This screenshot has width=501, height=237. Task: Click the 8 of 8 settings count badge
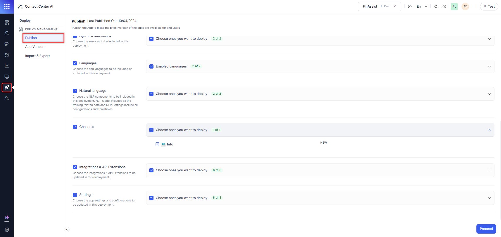click(217, 197)
